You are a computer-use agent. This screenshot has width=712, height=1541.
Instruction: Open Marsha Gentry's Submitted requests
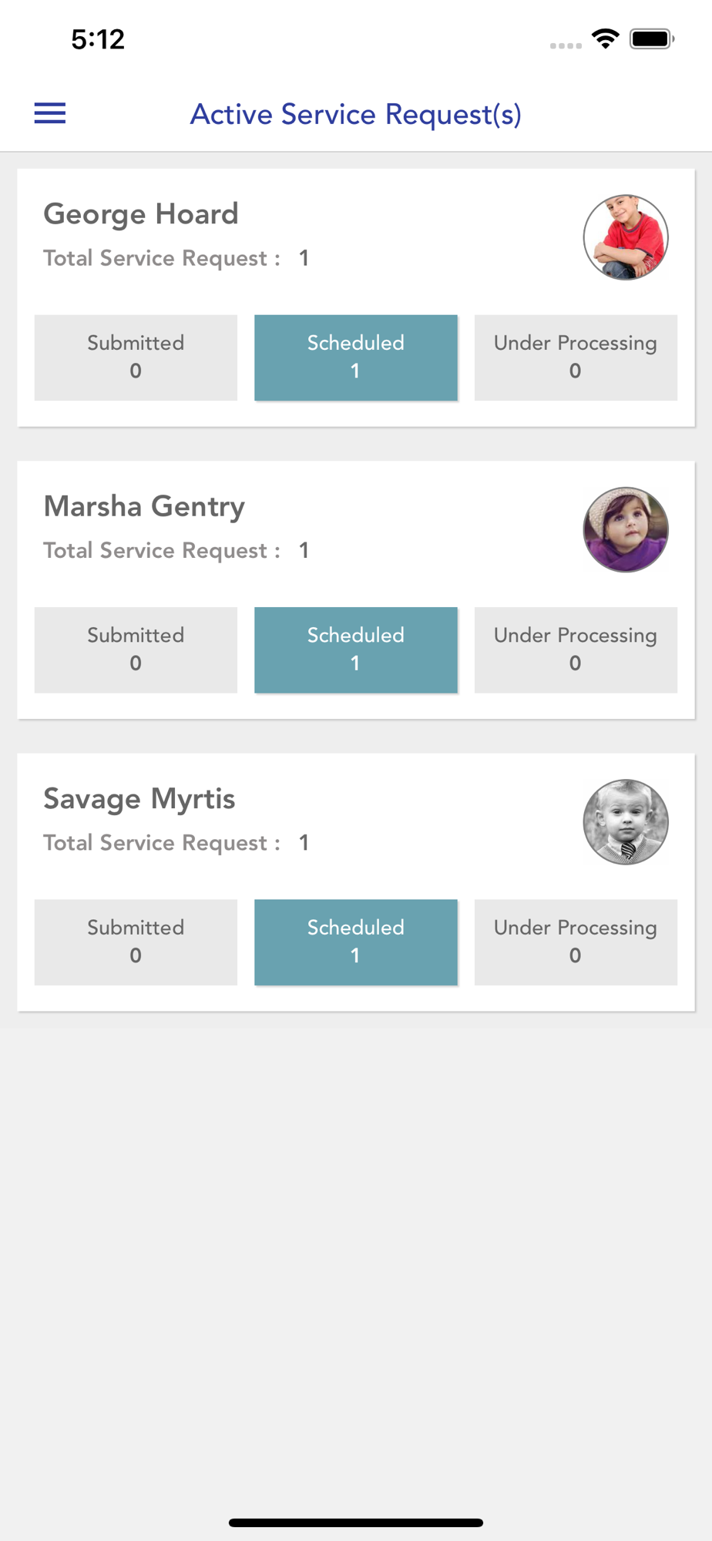(136, 649)
